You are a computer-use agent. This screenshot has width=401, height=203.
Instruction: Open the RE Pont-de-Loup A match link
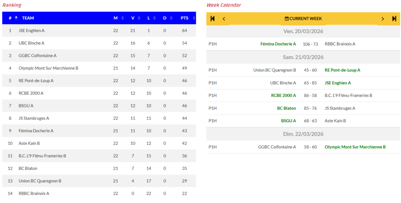342,70
